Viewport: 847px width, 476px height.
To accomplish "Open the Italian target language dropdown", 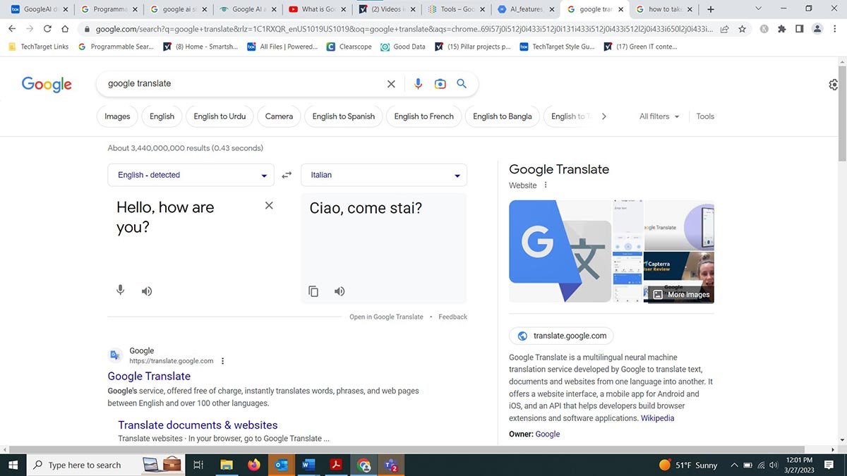I will point(383,174).
